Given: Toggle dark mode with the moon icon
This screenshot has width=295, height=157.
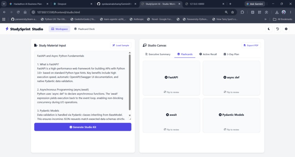Looking at the screenshot, I should (x=269, y=29).
